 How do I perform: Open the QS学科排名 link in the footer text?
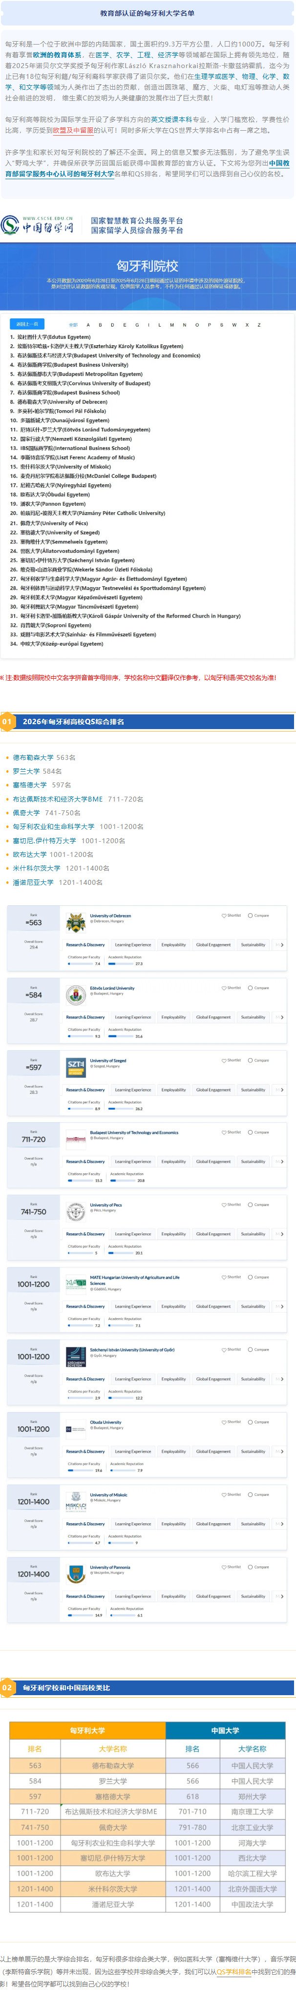pos(233,1972)
